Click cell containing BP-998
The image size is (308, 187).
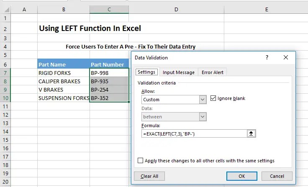tap(109, 73)
